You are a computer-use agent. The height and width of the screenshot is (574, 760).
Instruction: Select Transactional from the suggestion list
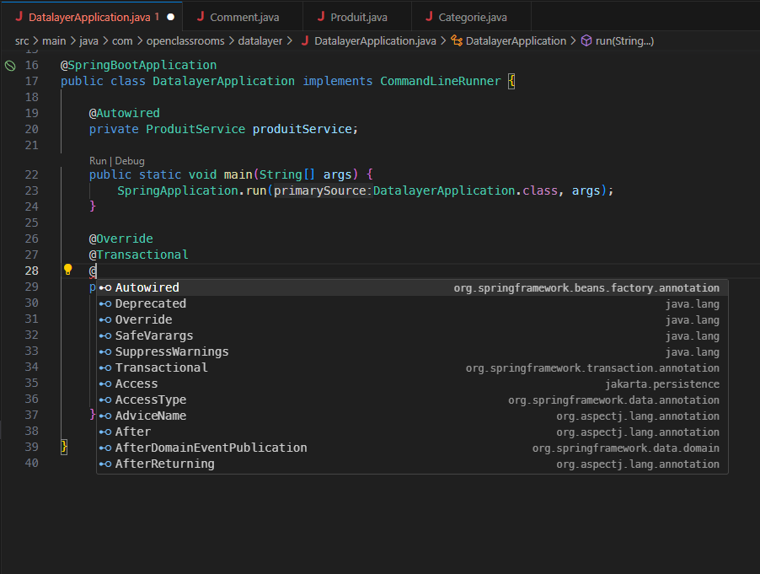[161, 367]
